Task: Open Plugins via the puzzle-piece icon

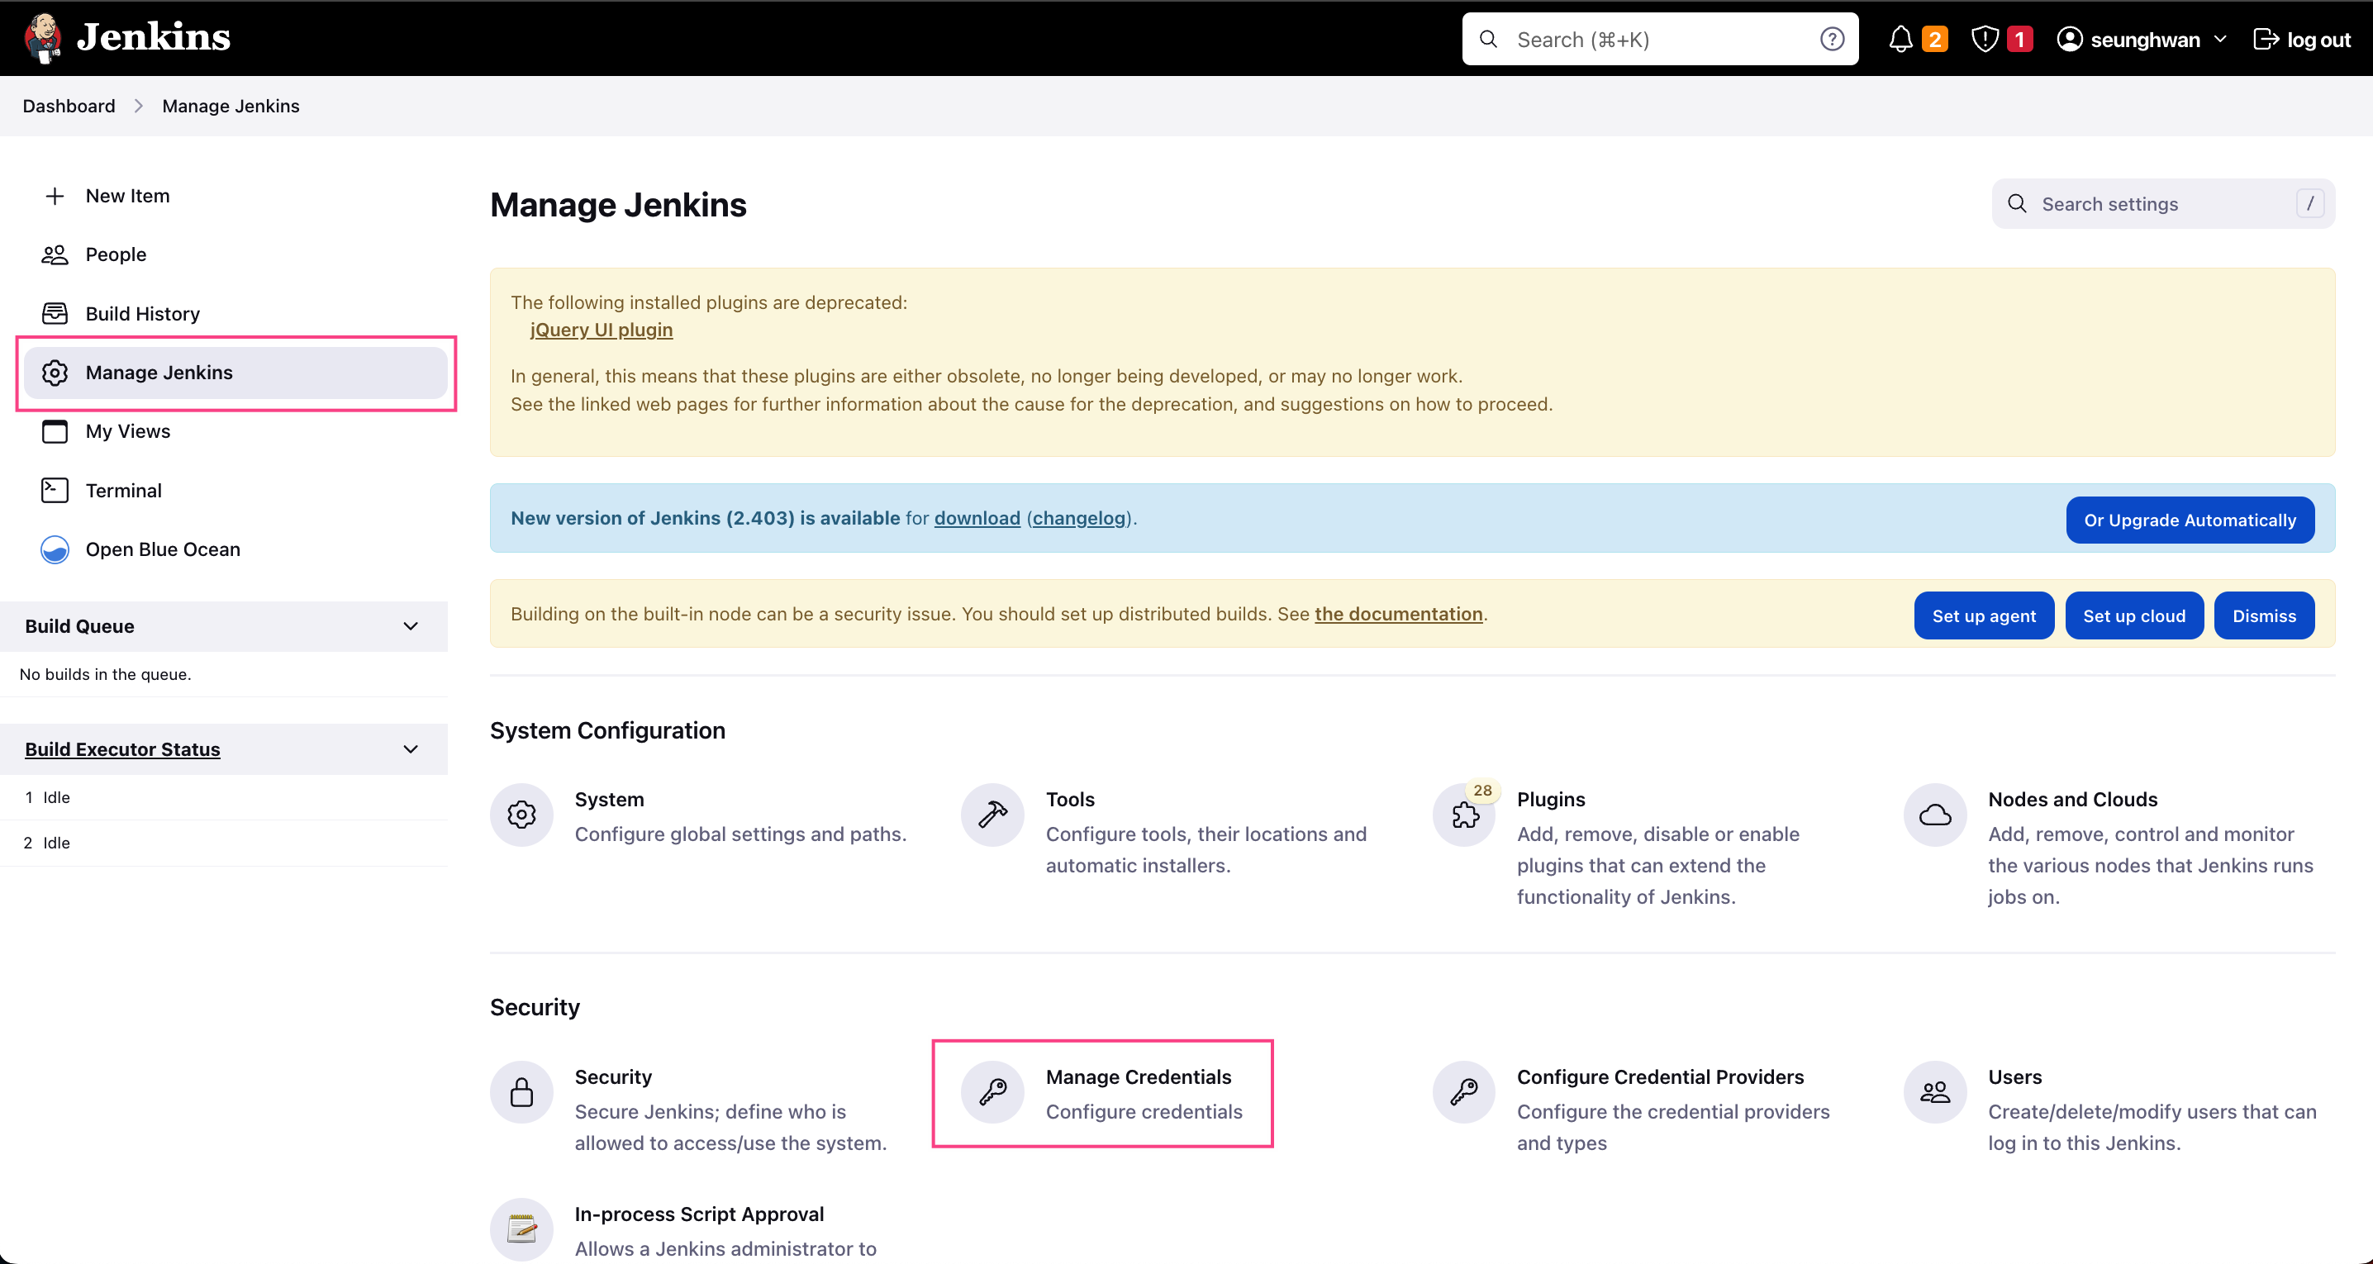Action: [x=1464, y=815]
